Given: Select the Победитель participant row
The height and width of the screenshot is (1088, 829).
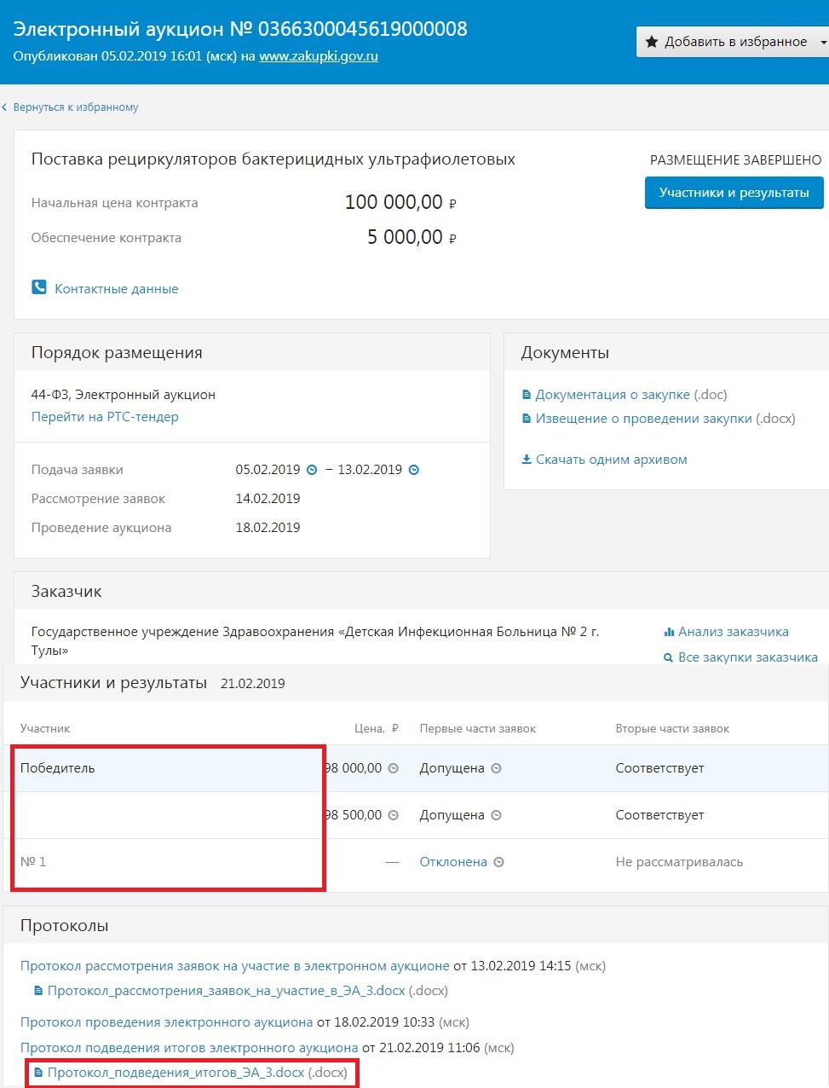Looking at the screenshot, I should pos(416,768).
